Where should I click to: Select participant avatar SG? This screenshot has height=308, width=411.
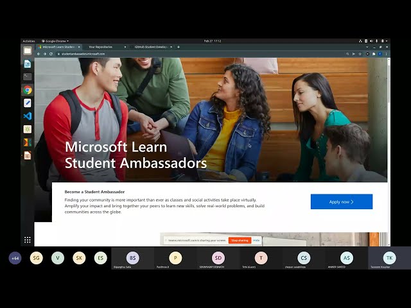pyautogui.click(x=37, y=258)
